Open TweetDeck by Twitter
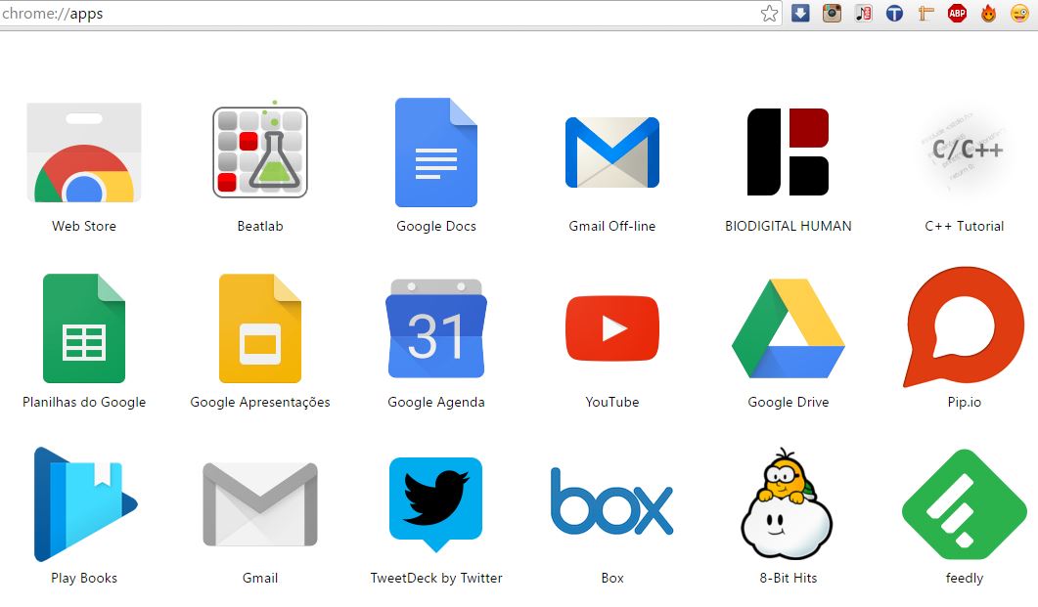Screen dimensions: 1038x607 [436, 504]
